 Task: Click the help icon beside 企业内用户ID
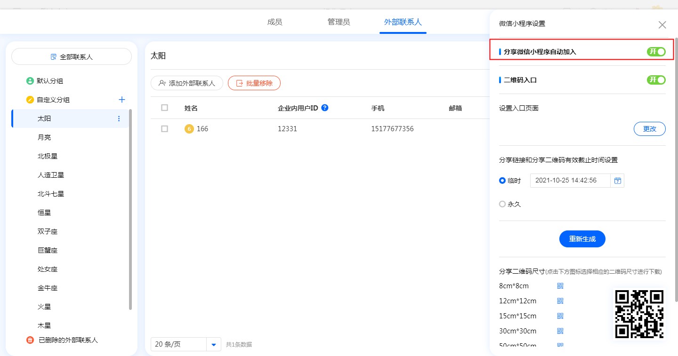pyautogui.click(x=324, y=108)
